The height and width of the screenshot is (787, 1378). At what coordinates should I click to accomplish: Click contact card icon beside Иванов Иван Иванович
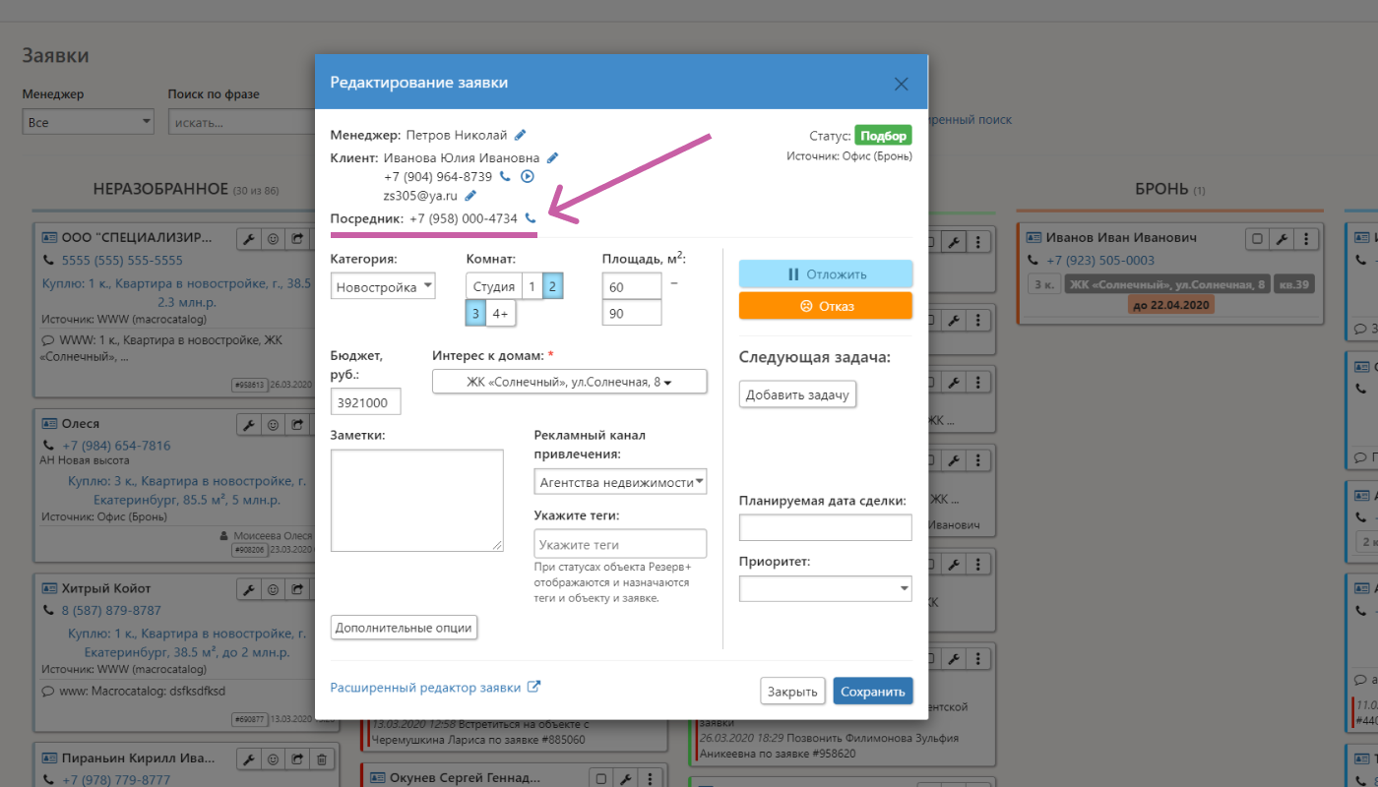coord(1033,238)
